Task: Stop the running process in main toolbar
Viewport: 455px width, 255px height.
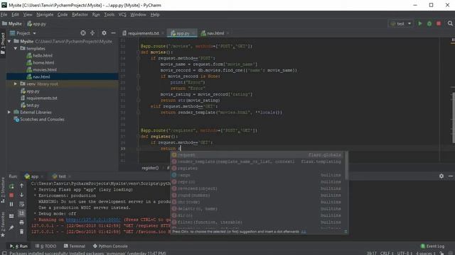Action: click(x=439, y=23)
